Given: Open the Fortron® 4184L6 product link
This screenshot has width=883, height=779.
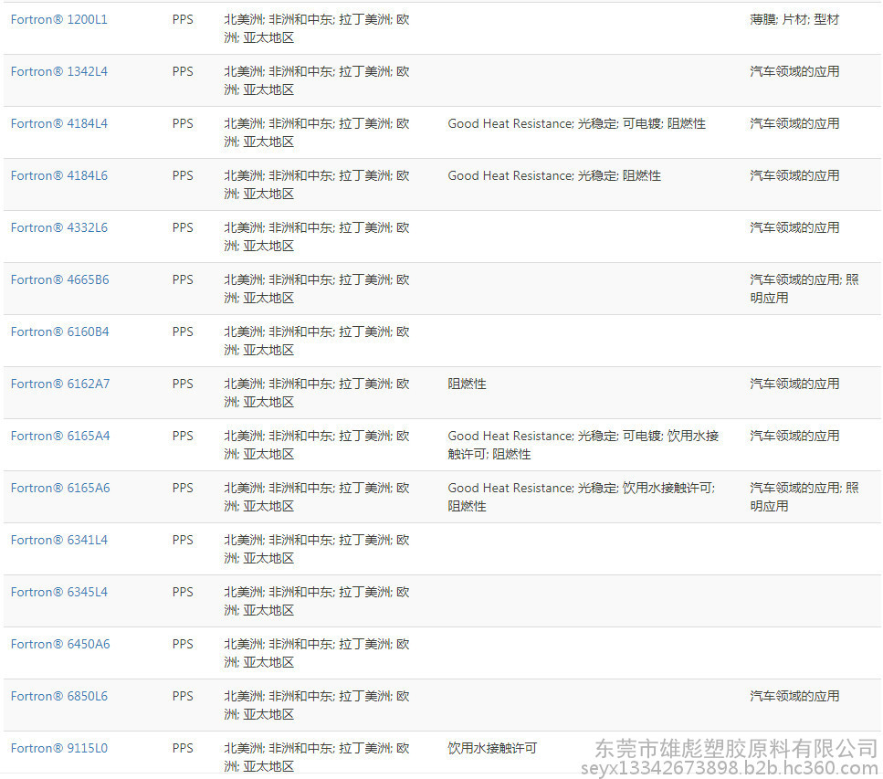Looking at the screenshot, I should (x=59, y=175).
